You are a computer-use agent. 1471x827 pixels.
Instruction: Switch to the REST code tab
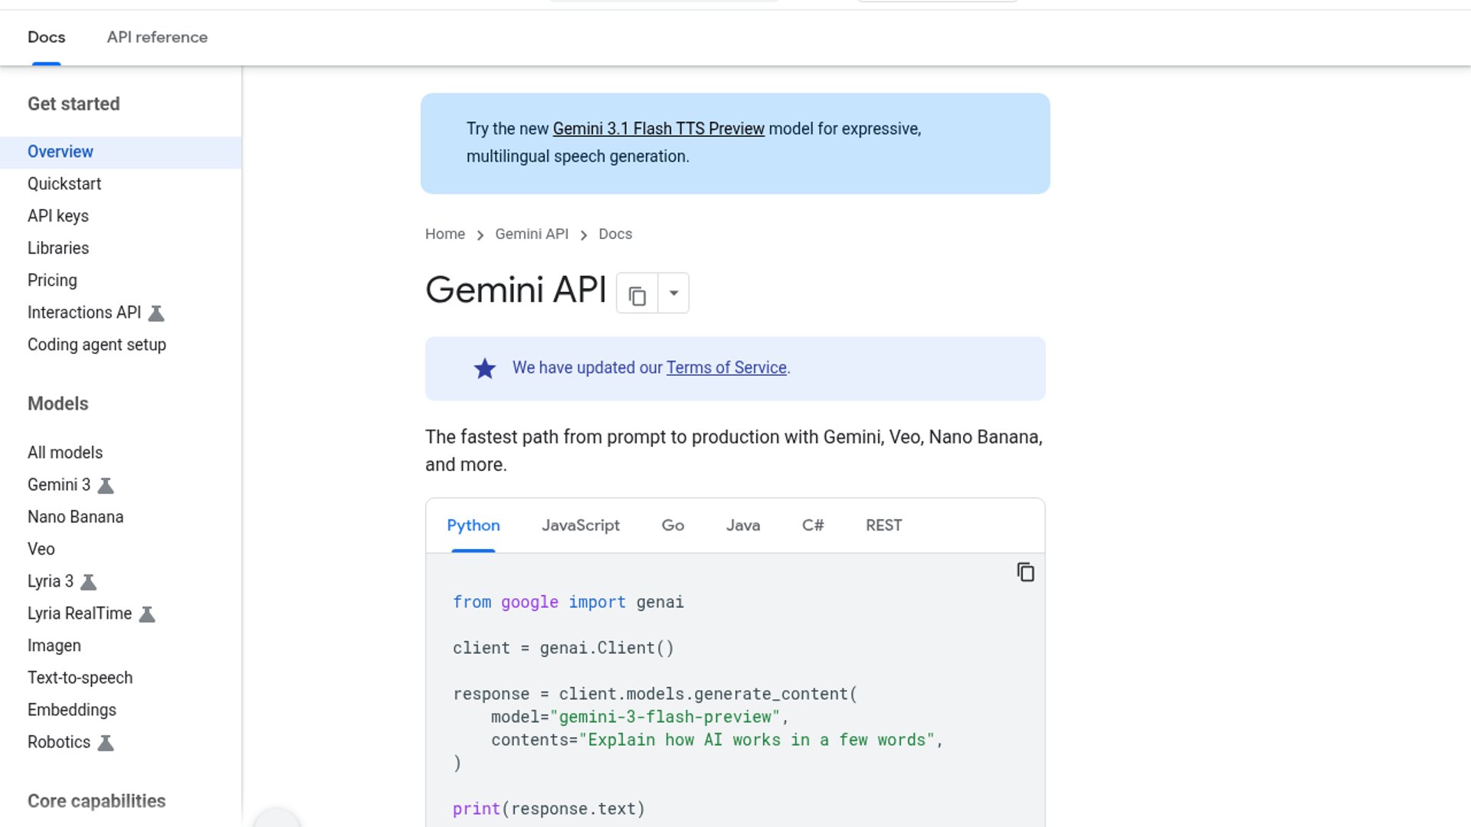pyautogui.click(x=883, y=526)
